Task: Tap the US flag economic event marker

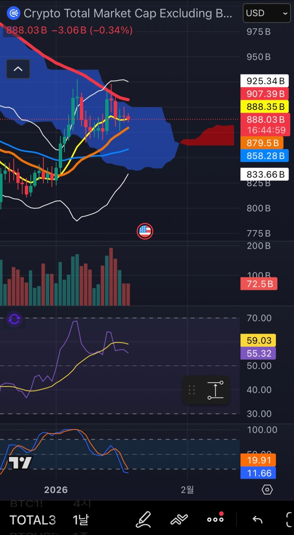Action: [145, 231]
